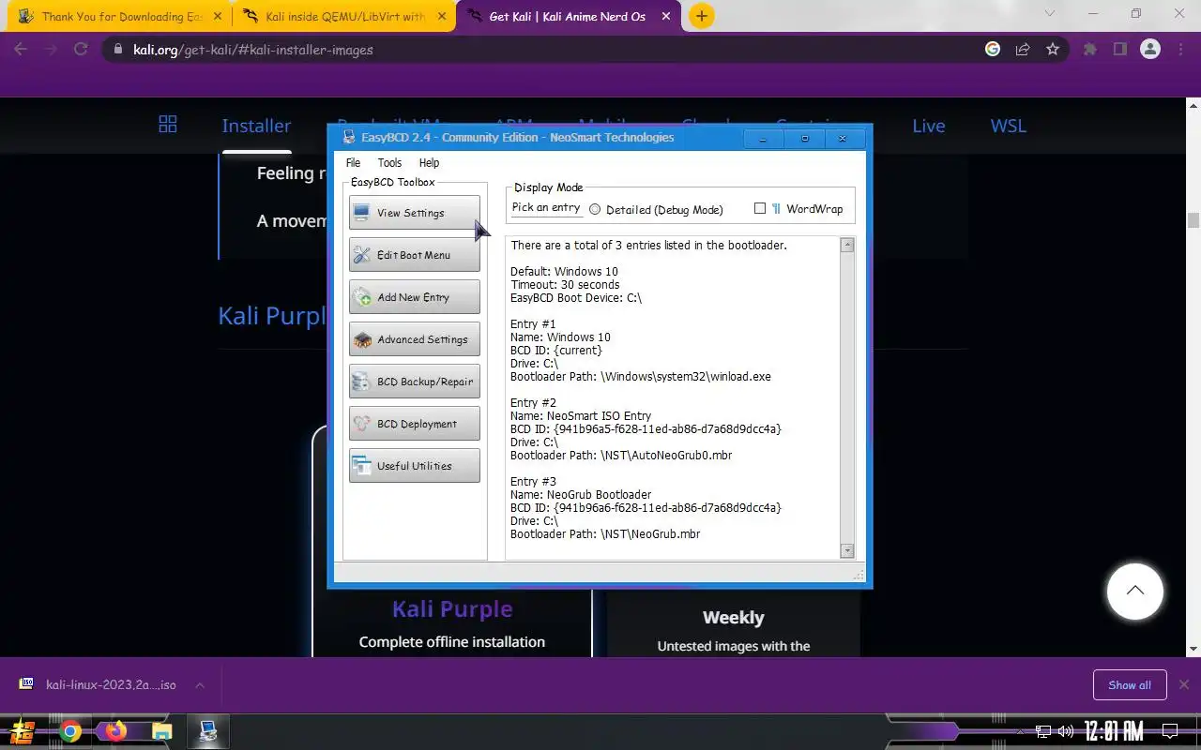Enable the WordWrap checkbox
The height and width of the screenshot is (750, 1201).
760,208
